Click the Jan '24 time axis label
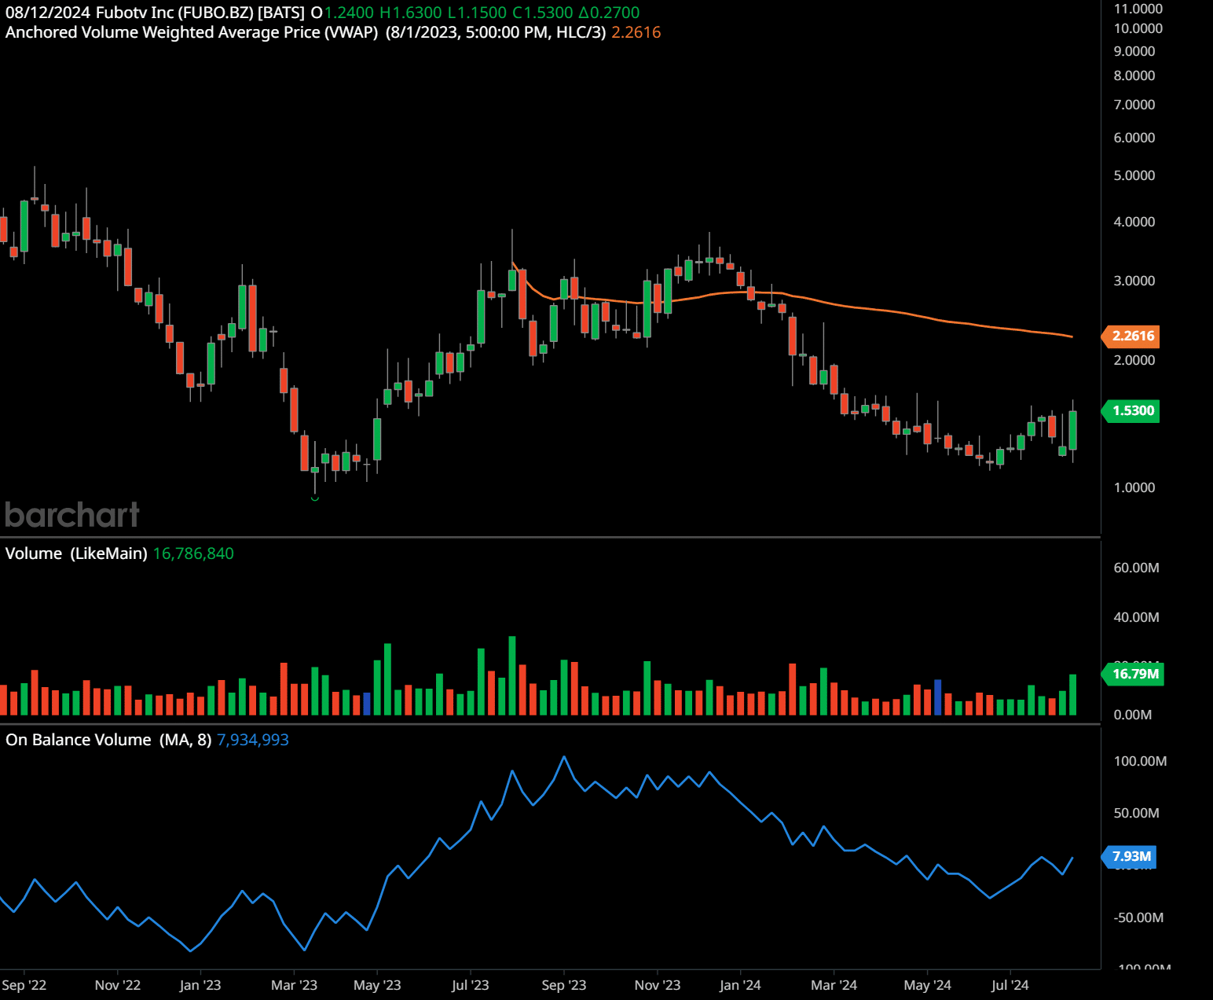 [740, 985]
